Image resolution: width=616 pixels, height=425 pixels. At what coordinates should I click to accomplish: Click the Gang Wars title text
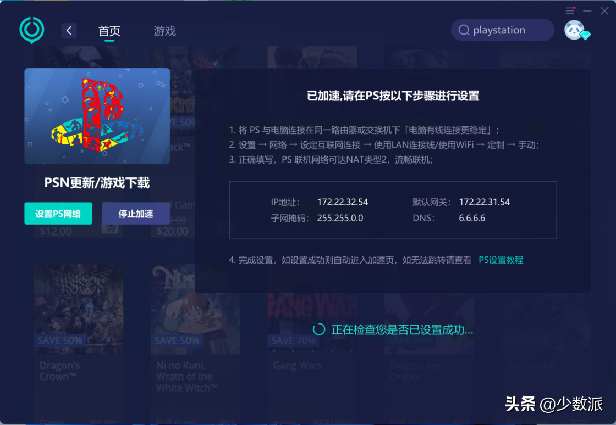pos(298,366)
